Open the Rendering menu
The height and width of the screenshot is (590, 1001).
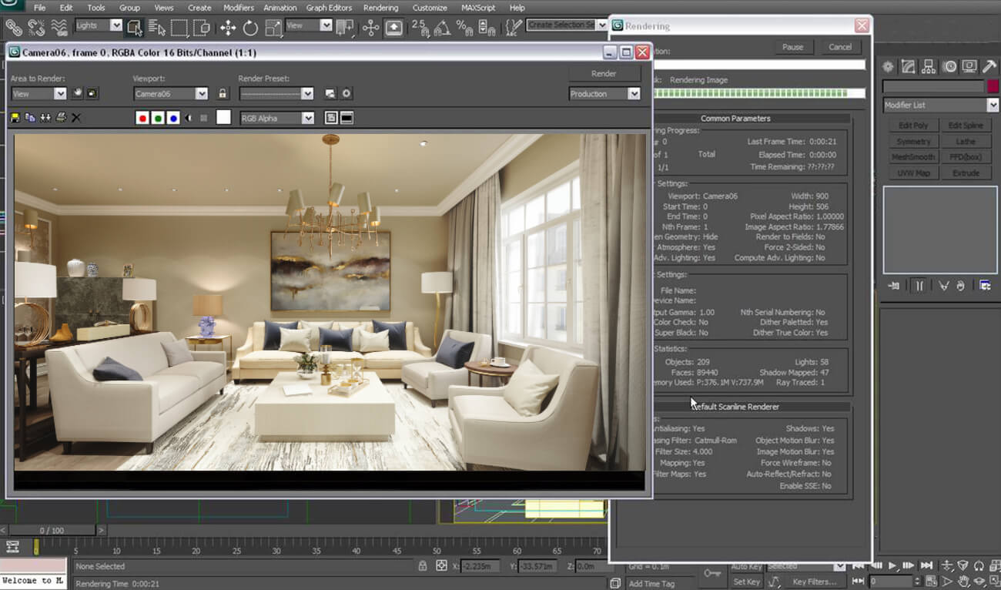click(x=380, y=8)
